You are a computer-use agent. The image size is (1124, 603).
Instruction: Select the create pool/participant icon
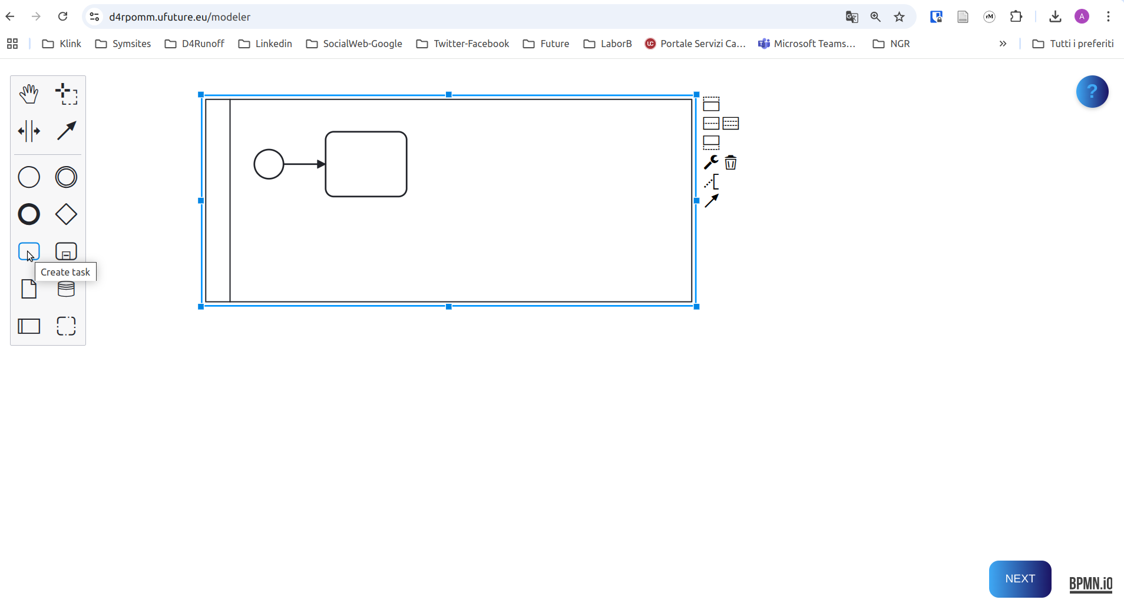[x=29, y=326]
